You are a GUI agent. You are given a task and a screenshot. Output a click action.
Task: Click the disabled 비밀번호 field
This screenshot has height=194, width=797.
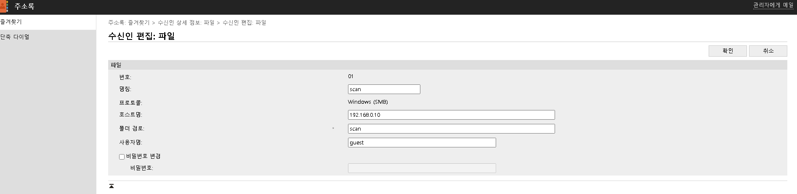tap(422, 168)
